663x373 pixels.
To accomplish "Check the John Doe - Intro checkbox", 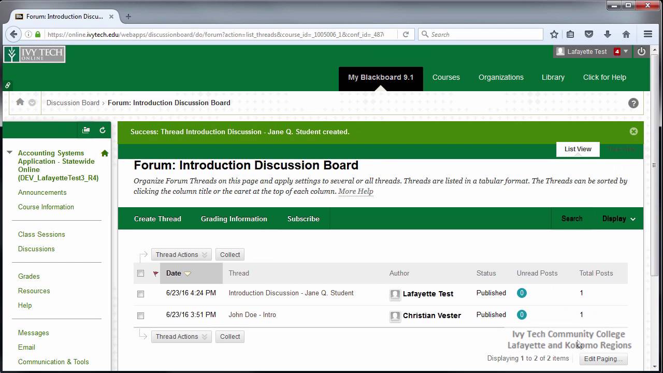I will tap(140, 315).
